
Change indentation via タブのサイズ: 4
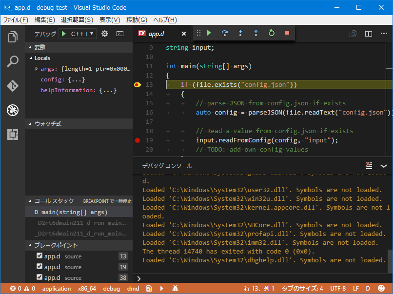click(x=302, y=289)
